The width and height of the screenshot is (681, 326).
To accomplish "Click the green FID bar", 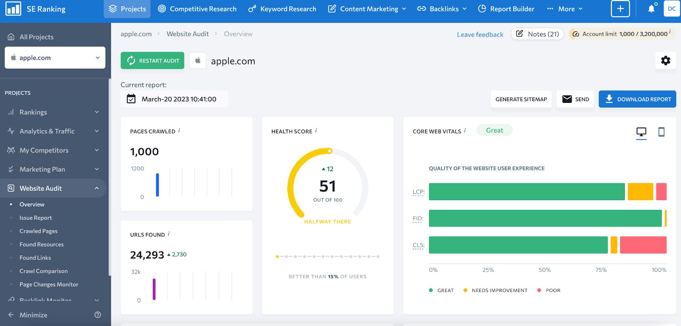I will click(x=545, y=218).
